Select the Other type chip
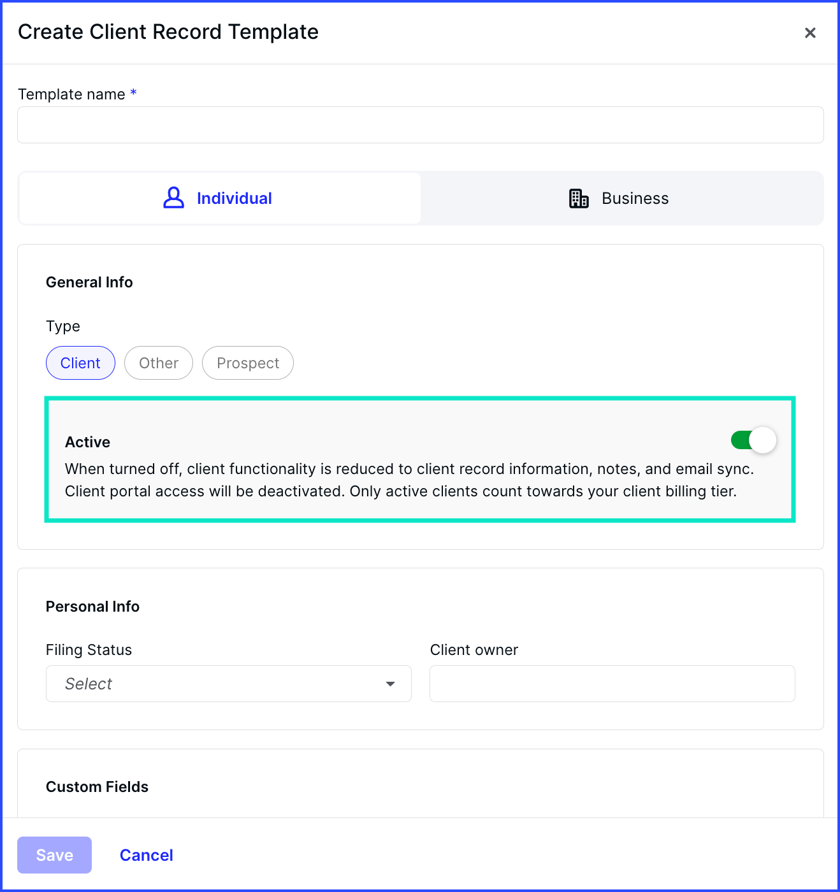Image resolution: width=840 pixels, height=892 pixels. pyautogui.click(x=158, y=363)
